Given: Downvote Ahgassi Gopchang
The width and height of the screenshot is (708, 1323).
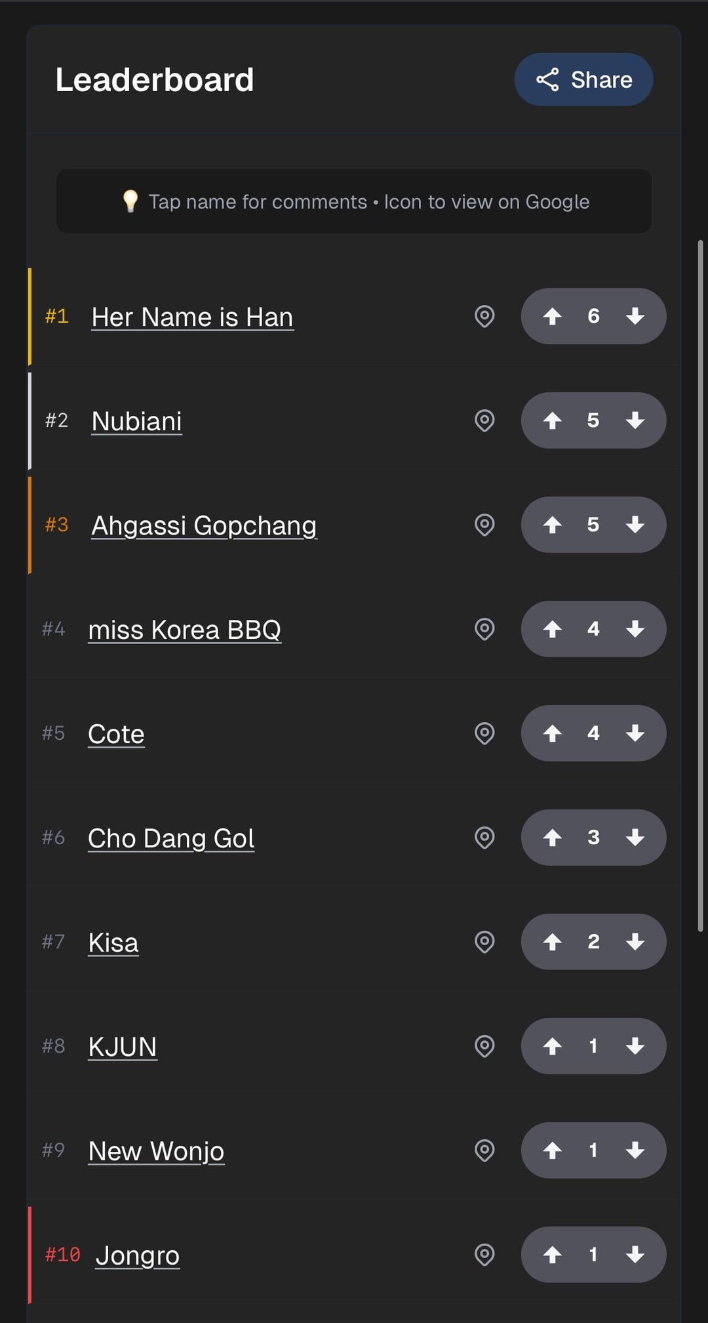Looking at the screenshot, I should tap(635, 525).
